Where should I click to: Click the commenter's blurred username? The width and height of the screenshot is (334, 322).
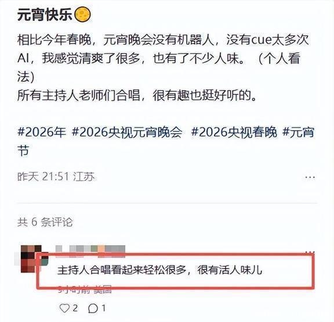click(x=90, y=249)
